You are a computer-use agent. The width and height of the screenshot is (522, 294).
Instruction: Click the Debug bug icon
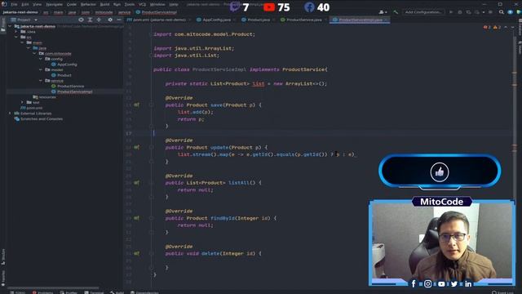coord(460,12)
